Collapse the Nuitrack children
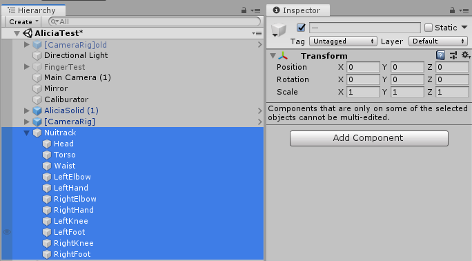Screen dimensions: 472x261 pyautogui.click(x=26, y=133)
